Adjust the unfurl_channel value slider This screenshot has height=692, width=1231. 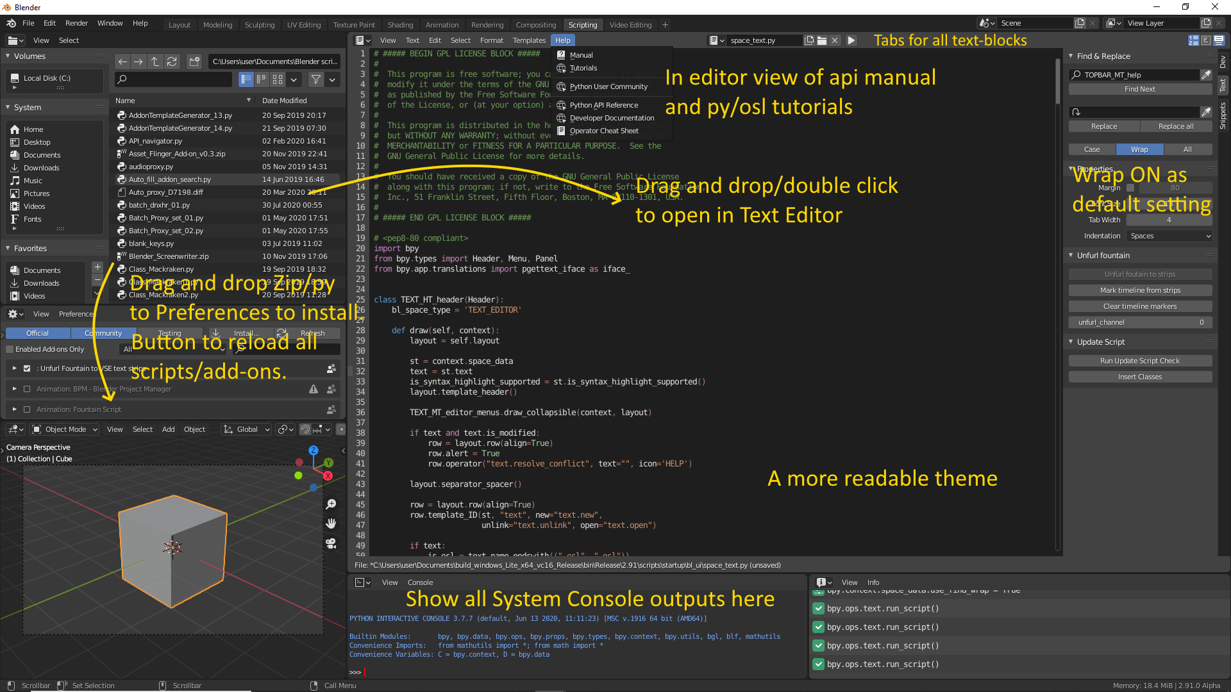click(1140, 322)
